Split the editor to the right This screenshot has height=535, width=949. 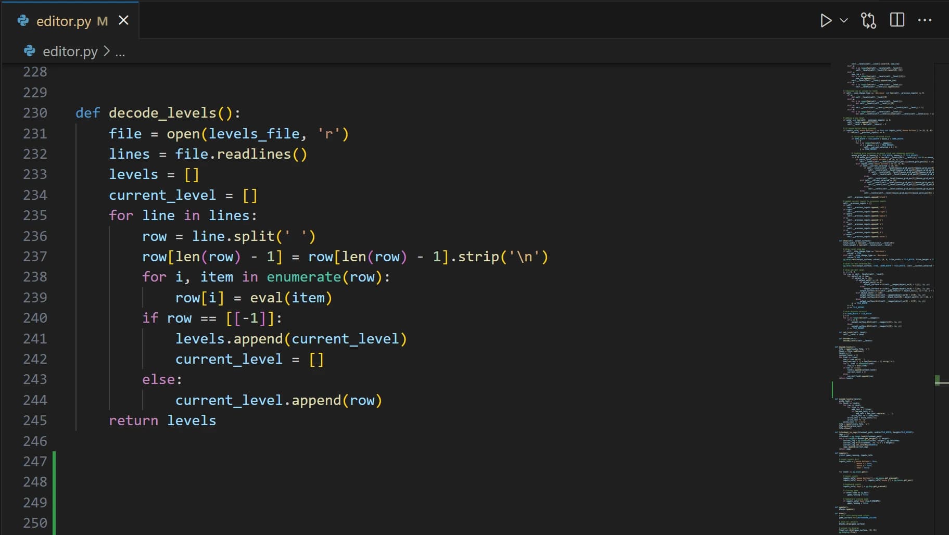tap(897, 20)
